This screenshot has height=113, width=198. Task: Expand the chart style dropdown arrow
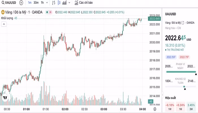(x=69, y=3)
